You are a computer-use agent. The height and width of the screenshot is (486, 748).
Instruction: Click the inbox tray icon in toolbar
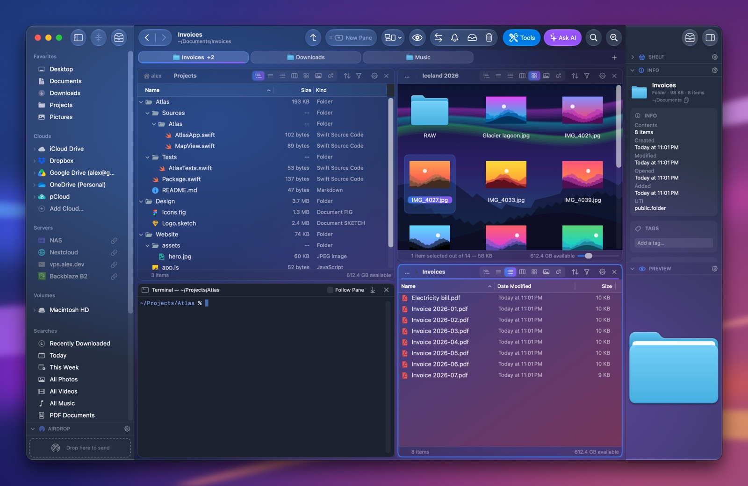pyautogui.click(x=472, y=38)
